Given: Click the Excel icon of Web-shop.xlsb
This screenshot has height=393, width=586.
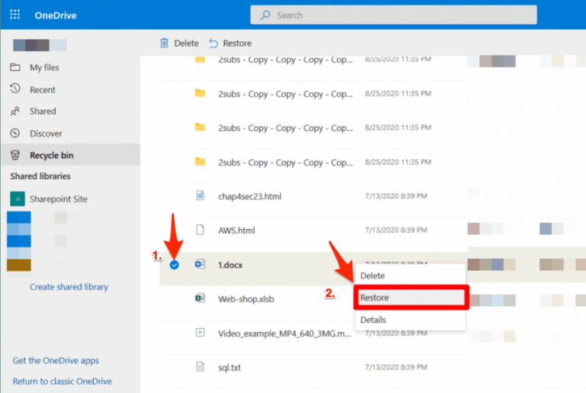Looking at the screenshot, I should click(x=200, y=298).
